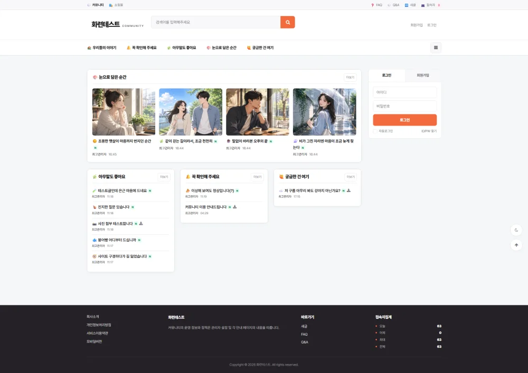The width and height of the screenshot is (528, 373).
Task: Click 더보기 in the 꼭 확인해 주세요 panel
Action: click(x=258, y=177)
